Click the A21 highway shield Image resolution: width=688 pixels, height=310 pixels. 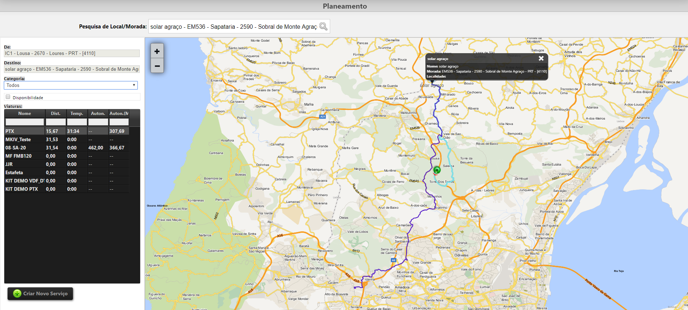323,116
